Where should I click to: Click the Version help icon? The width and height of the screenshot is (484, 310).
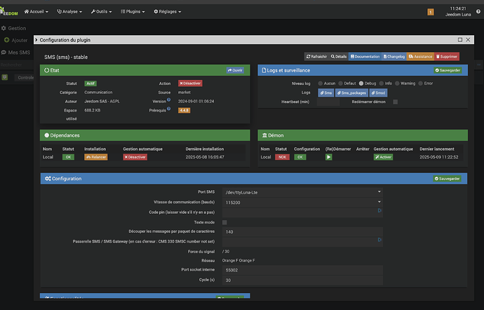click(x=169, y=100)
